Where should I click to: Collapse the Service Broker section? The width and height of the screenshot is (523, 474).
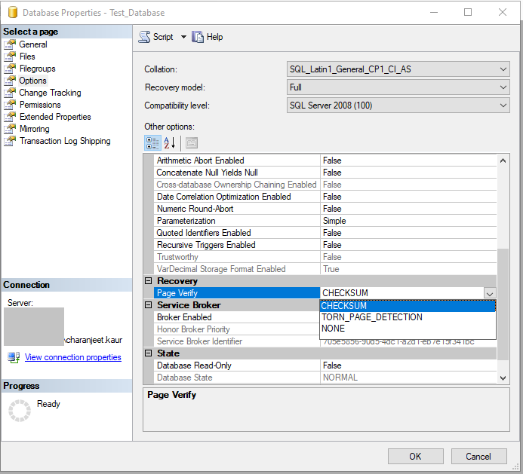click(x=149, y=305)
